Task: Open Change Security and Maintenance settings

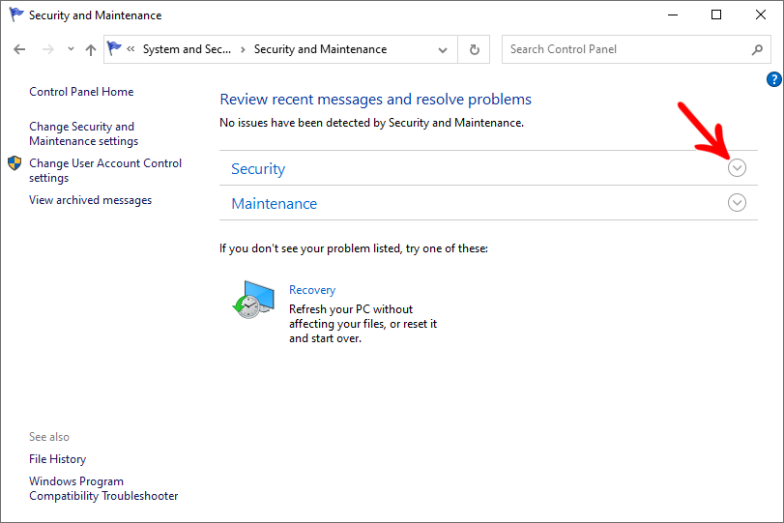Action: (83, 133)
